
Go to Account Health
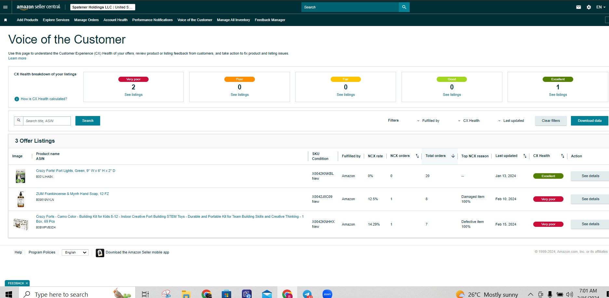[x=115, y=20]
